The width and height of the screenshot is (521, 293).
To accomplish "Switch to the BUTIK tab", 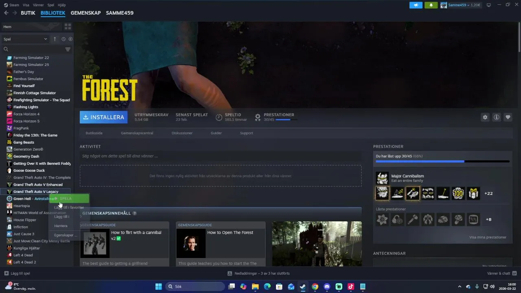I will 28,13.
